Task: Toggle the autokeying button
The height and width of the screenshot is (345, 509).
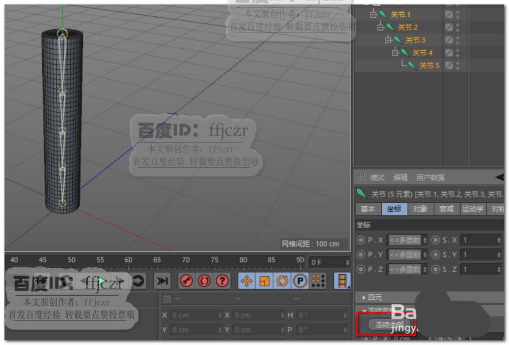Action: pos(204,281)
